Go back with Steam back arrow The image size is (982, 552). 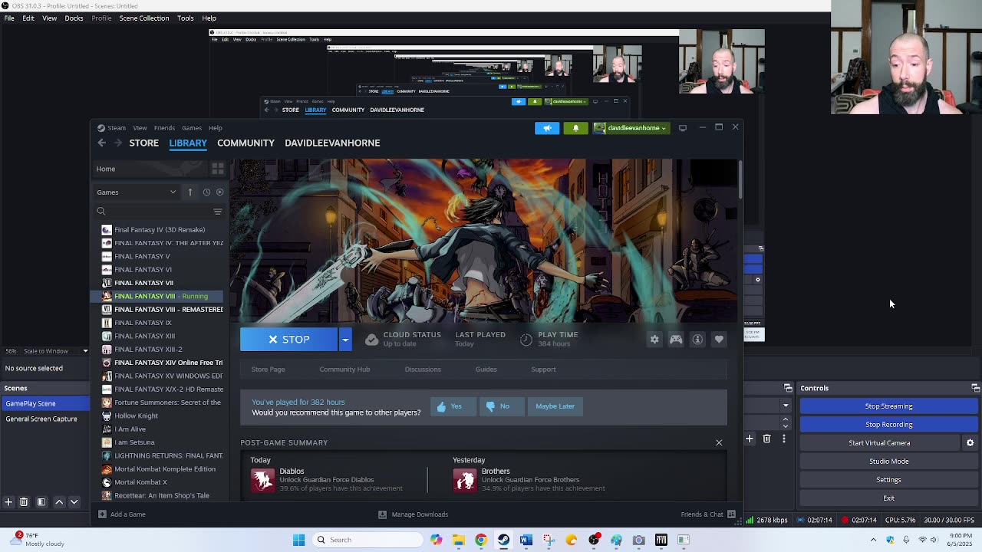pos(101,143)
